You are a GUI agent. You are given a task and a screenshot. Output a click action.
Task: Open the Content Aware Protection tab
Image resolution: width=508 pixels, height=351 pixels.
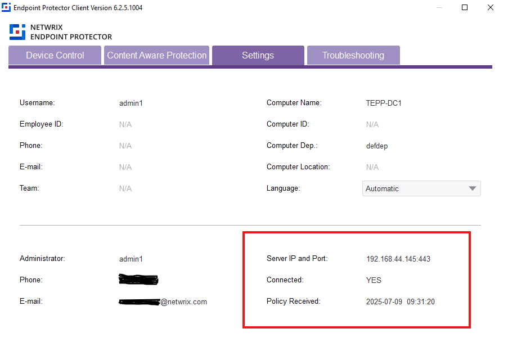(x=156, y=55)
